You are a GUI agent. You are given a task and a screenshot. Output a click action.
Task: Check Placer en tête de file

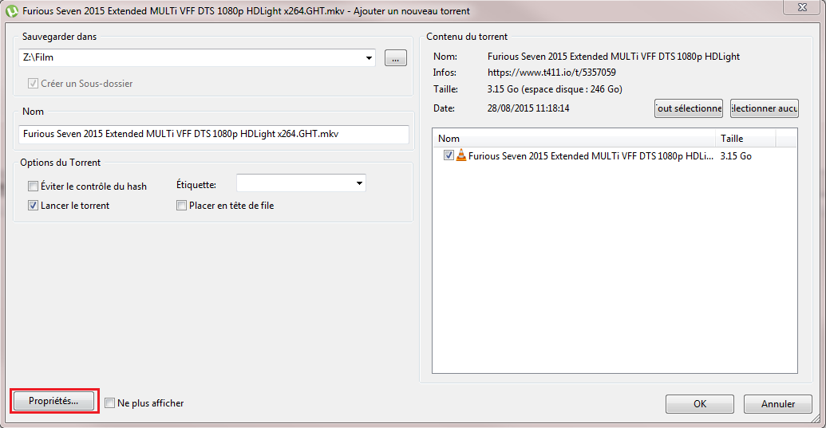[x=182, y=206]
